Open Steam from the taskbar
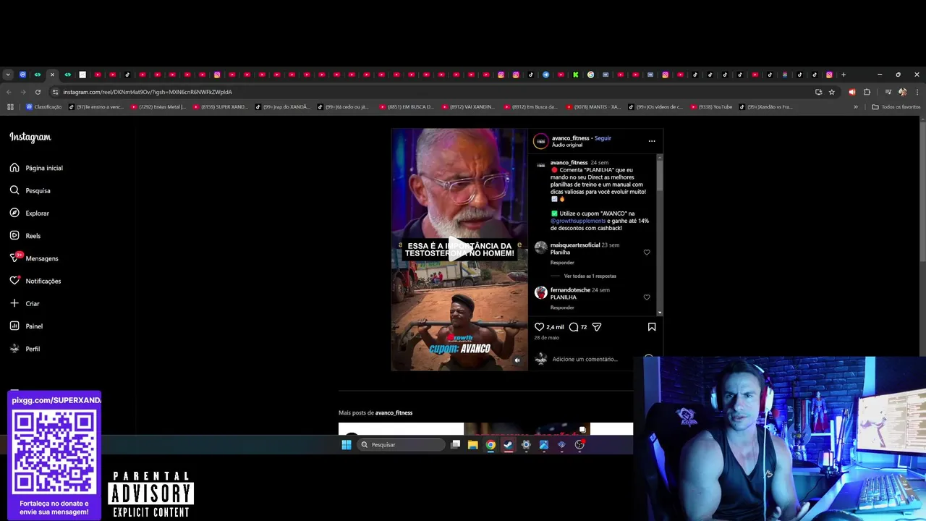 tap(509, 445)
